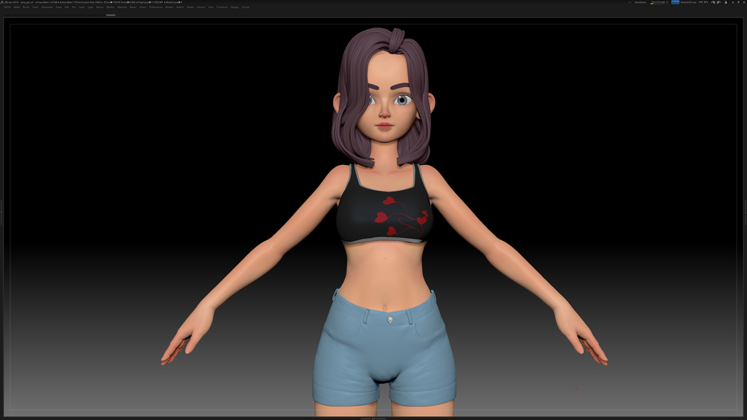
Task: Open the Document menu
Action: click(x=47, y=7)
